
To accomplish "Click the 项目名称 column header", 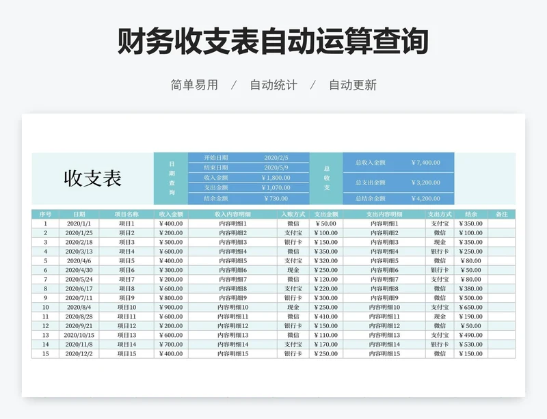I will tap(126, 214).
